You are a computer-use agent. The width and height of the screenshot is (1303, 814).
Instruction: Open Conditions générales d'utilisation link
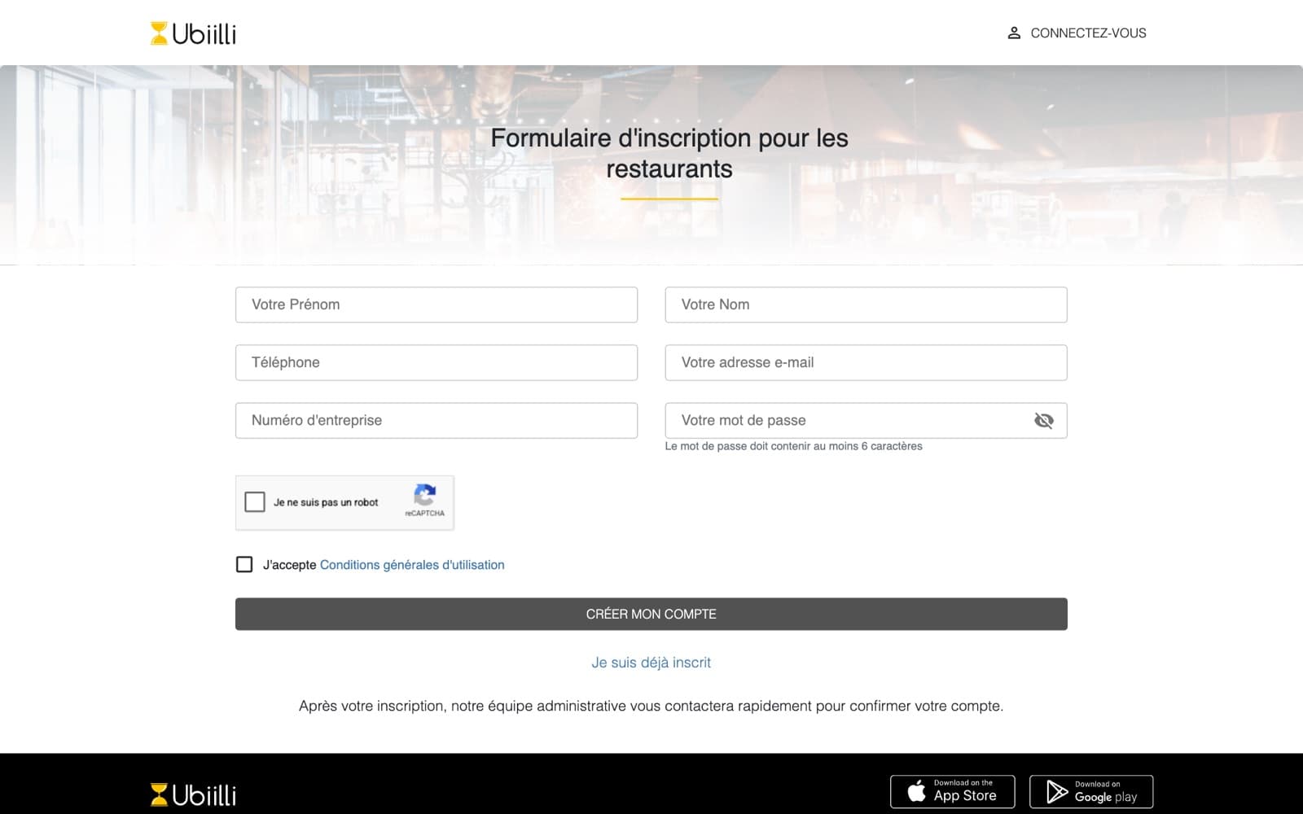(412, 565)
